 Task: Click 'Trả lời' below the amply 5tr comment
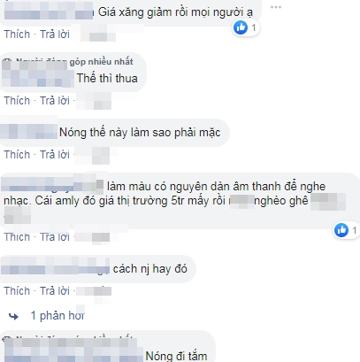click(55, 237)
